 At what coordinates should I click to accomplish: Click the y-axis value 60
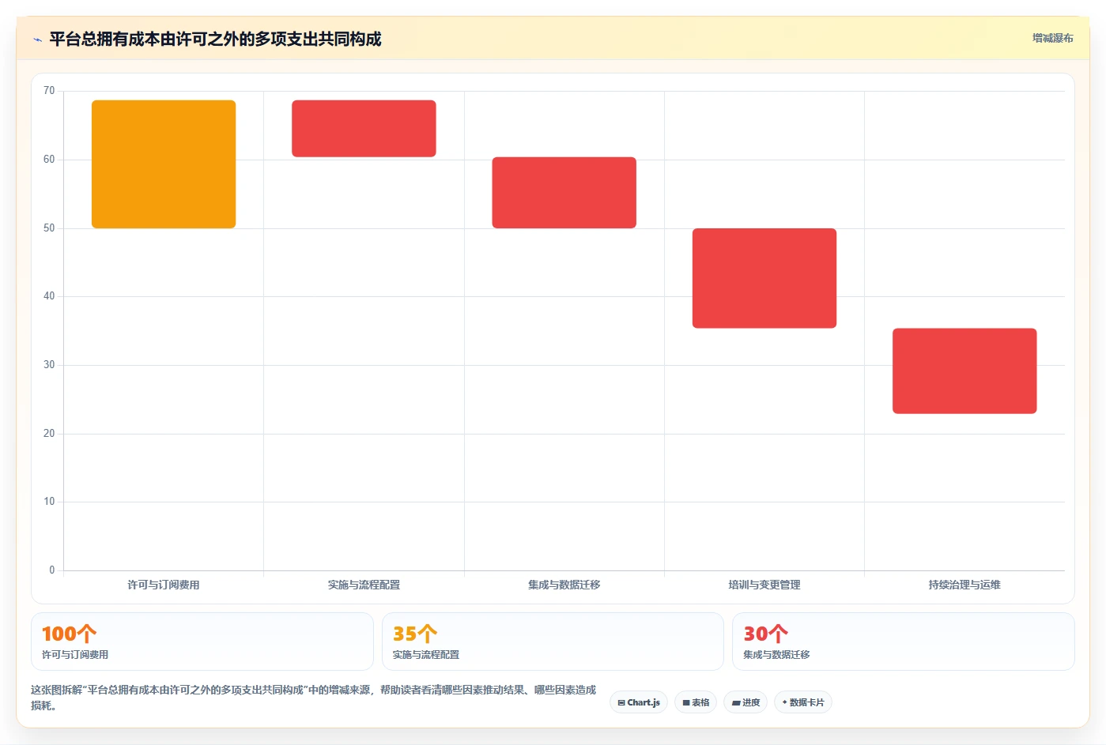[x=49, y=160]
